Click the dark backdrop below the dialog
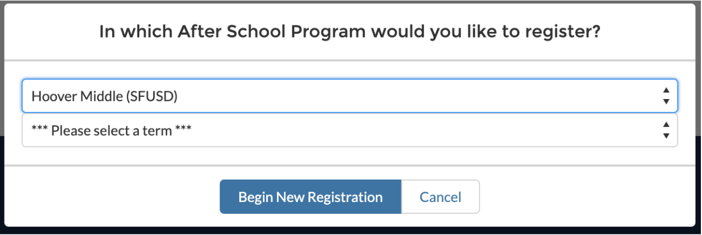702x235 pixels. (349, 231)
